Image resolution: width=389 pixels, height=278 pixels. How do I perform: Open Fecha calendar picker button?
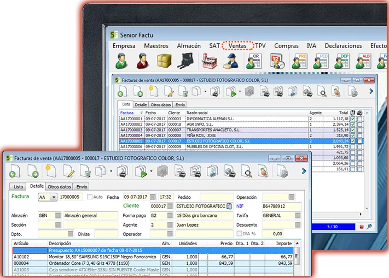coord(153,197)
